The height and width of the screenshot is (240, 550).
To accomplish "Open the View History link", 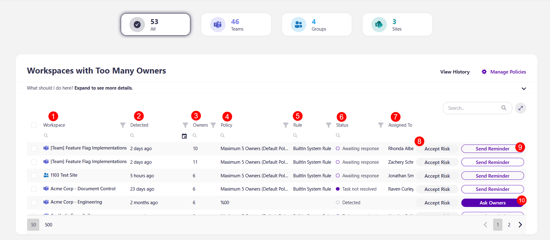I will coord(455,72).
